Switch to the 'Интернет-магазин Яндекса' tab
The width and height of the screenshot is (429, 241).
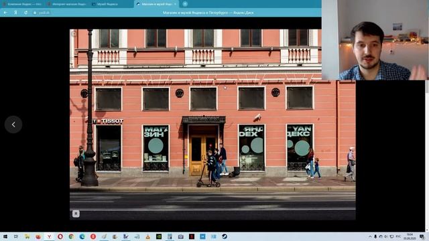point(67,4)
